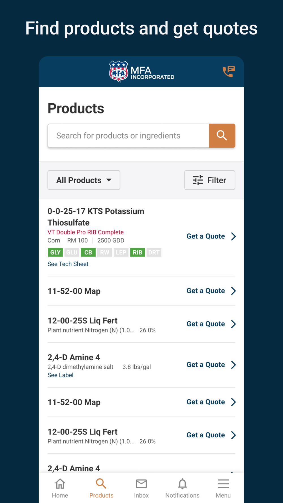Viewport: 283px width, 503px height.
Task: Open the MFA Incorporated logo
Action: point(141,72)
